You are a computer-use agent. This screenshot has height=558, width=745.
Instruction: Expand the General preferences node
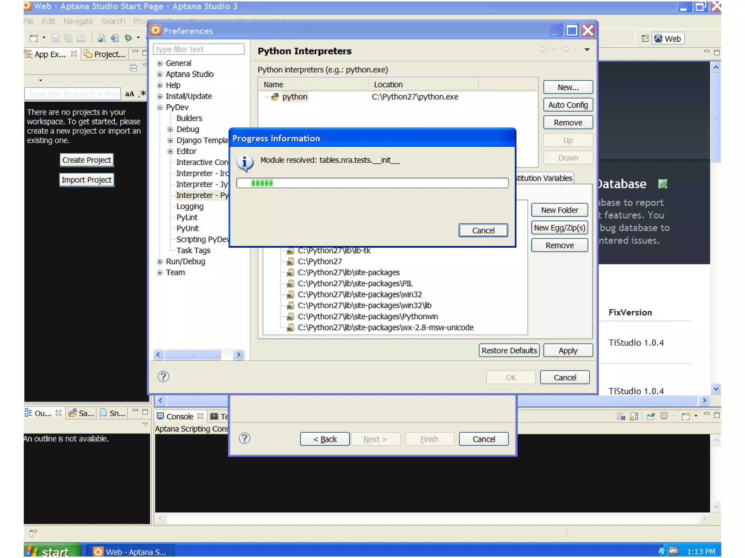coord(160,63)
